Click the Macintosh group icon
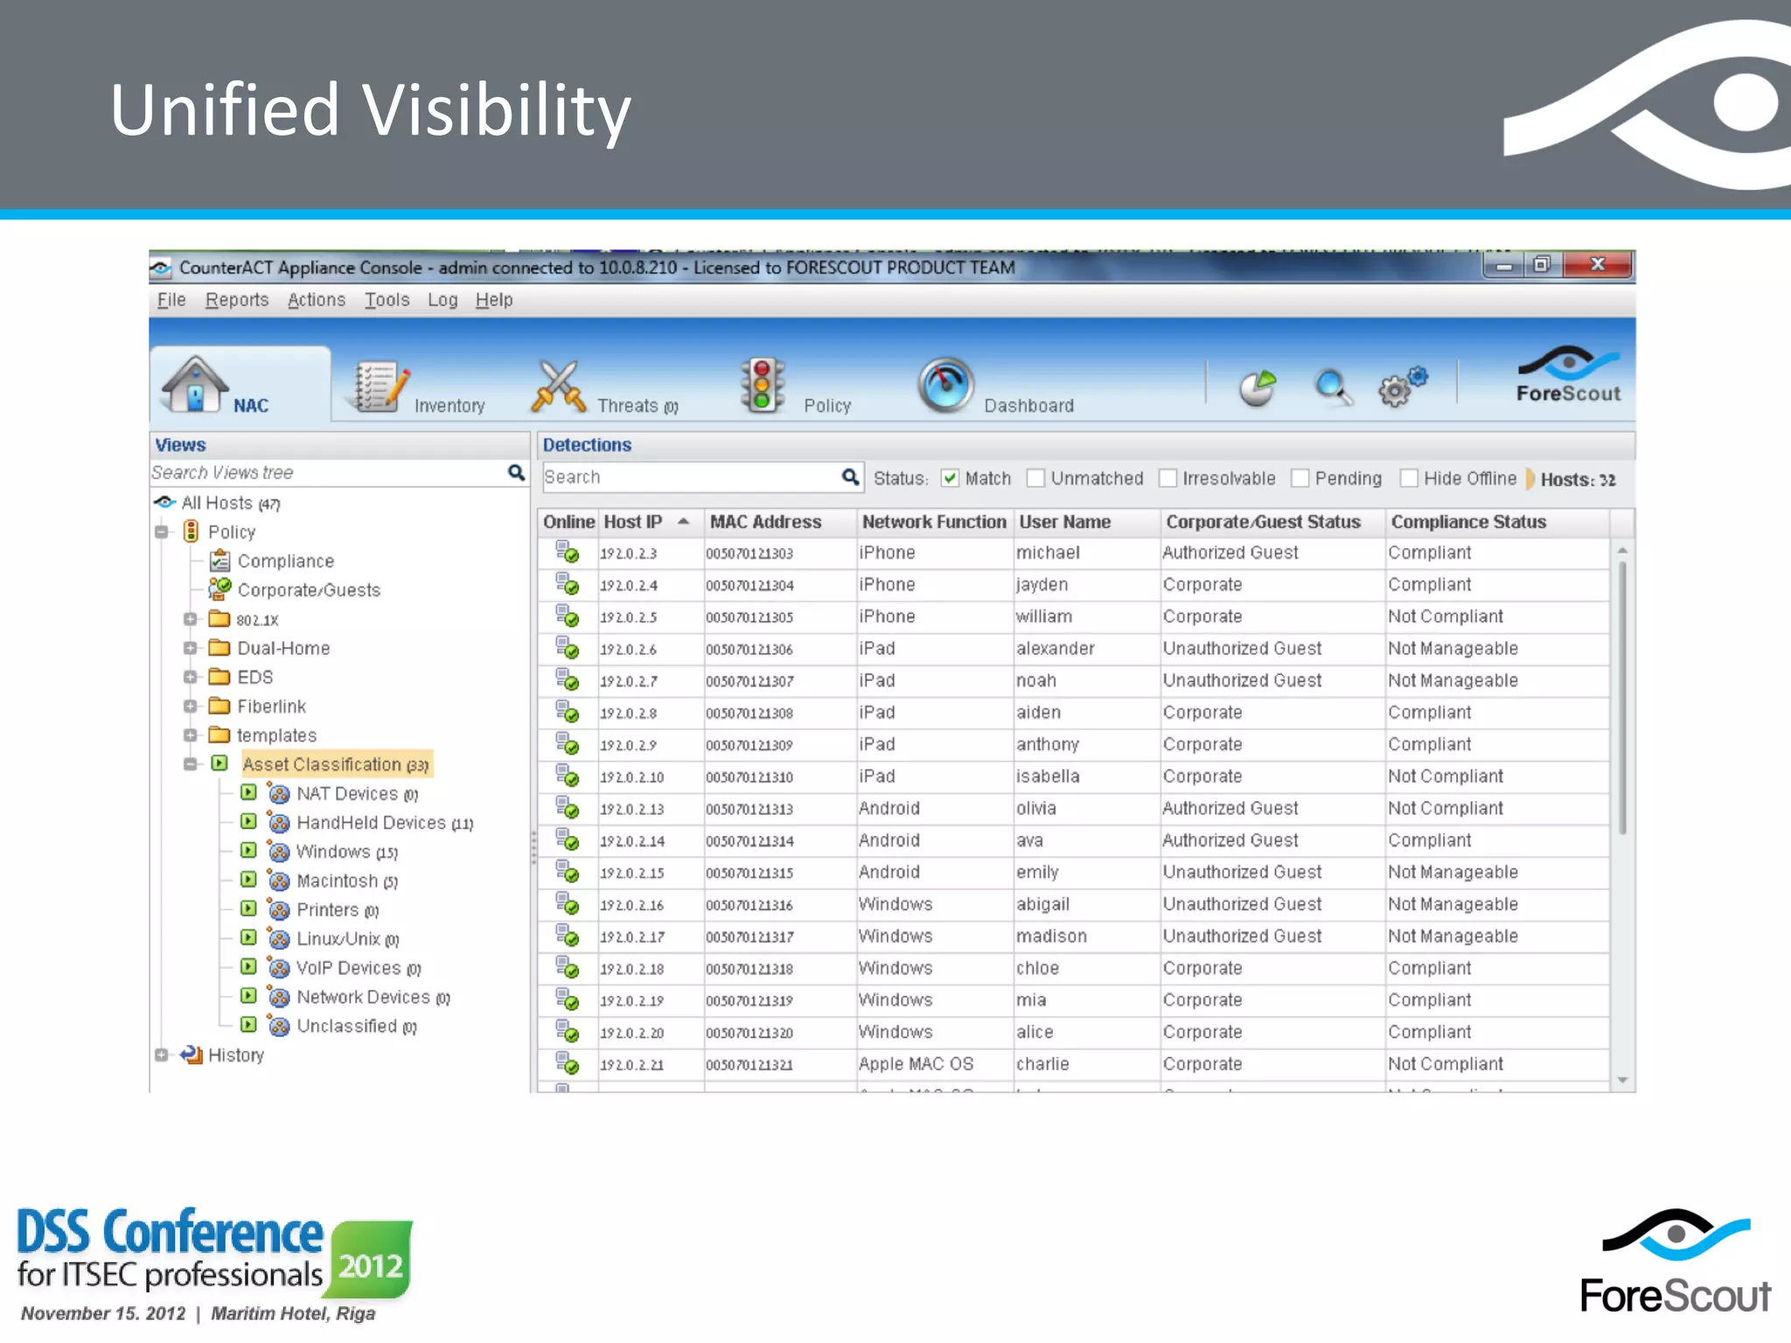 pyautogui.click(x=278, y=881)
